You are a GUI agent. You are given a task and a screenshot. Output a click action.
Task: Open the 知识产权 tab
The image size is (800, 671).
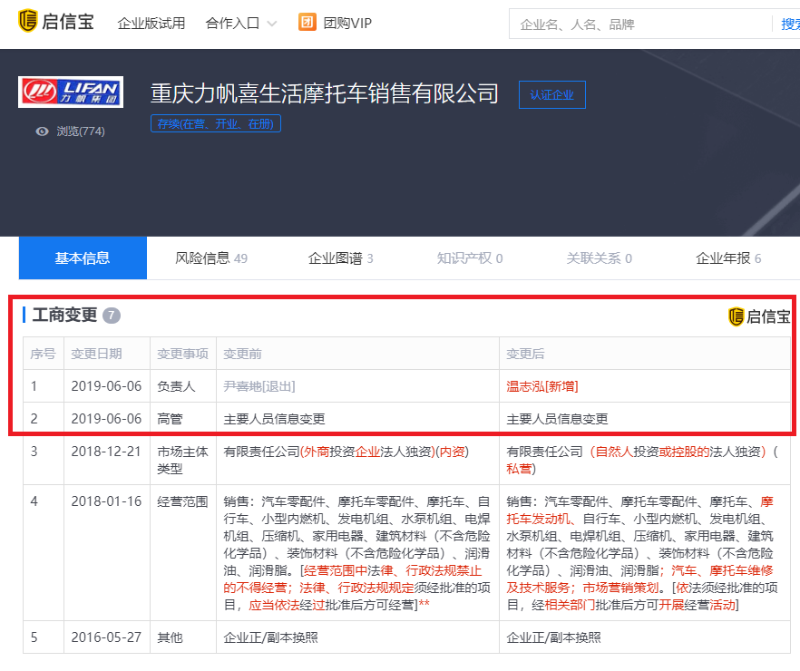469,258
